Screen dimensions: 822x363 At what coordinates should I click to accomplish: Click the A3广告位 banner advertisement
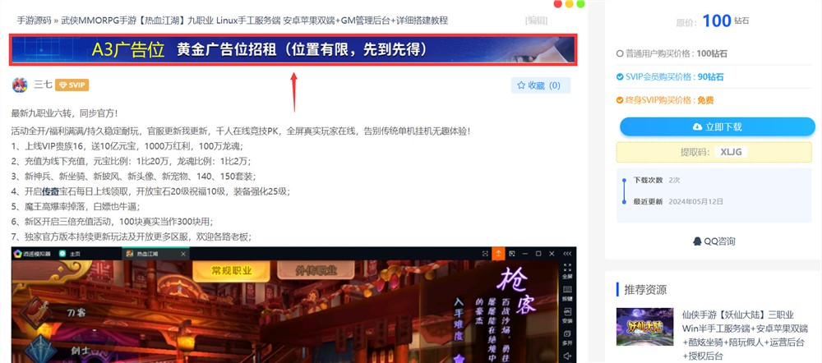pos(293,50)
